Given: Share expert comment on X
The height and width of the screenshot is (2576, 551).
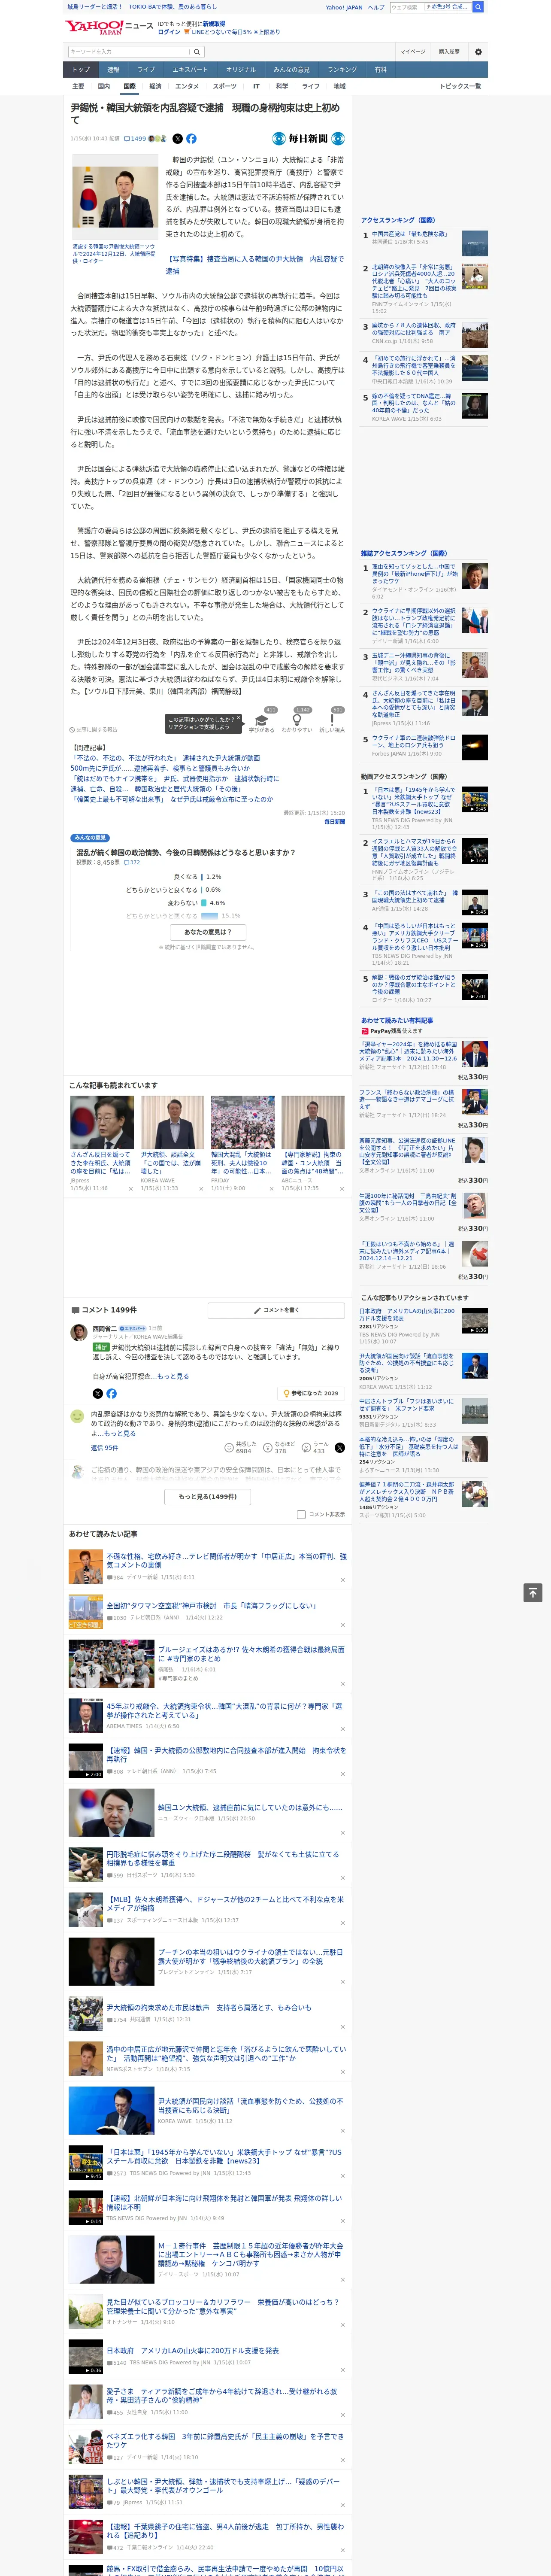Looking at the screenshot, I should click(x=97, y=1393).
